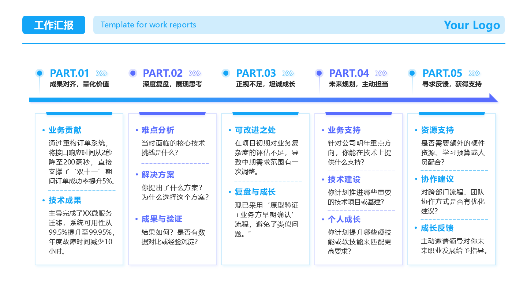Click the Your Logo link
527x296 pixels.
tap(472, 25)
